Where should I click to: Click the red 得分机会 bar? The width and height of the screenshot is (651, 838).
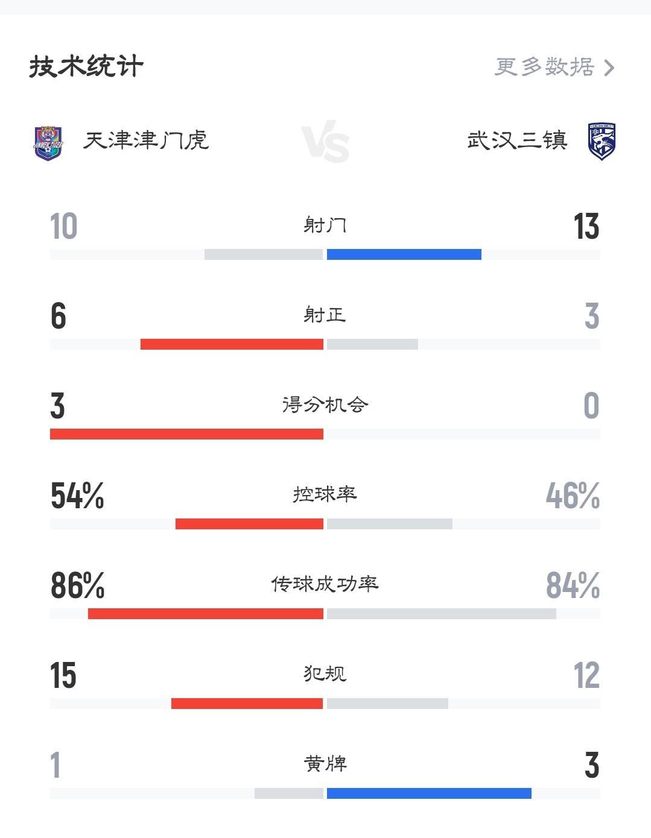click(186, 434)
